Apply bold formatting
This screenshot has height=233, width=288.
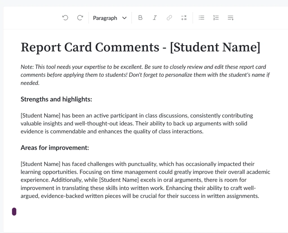[x=140, y=17]
